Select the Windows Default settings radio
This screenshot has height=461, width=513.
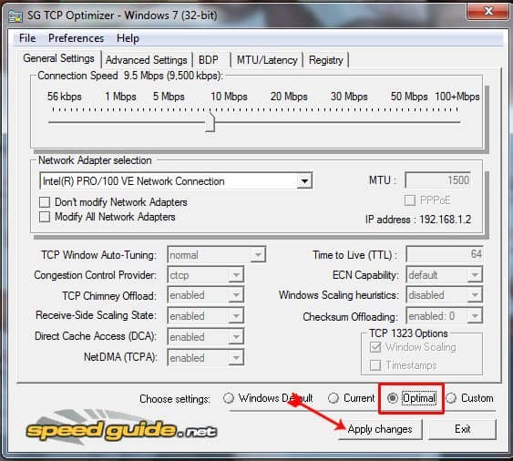[229, 398]
